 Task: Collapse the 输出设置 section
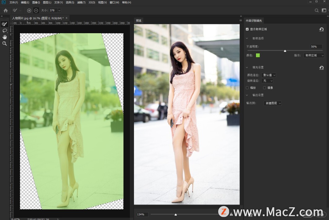(x=247, y=95)
